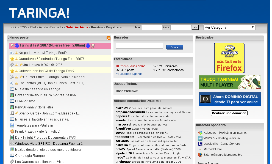
Task: Click the floppy disk icon beside 'Templates para VBulletin'
Action: (x=12, y=125)
